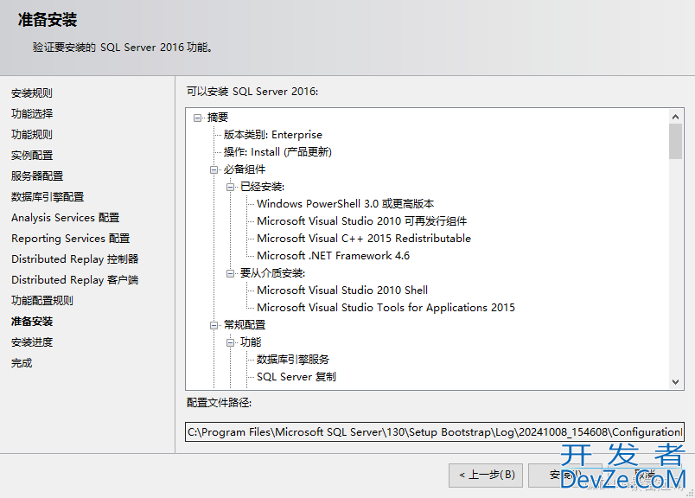The width and height of the screenshot is (695, 498).
Task: Select Microsoft Visual Studio 2010 可再发行组件 row
Action: [x=361, y=221]
